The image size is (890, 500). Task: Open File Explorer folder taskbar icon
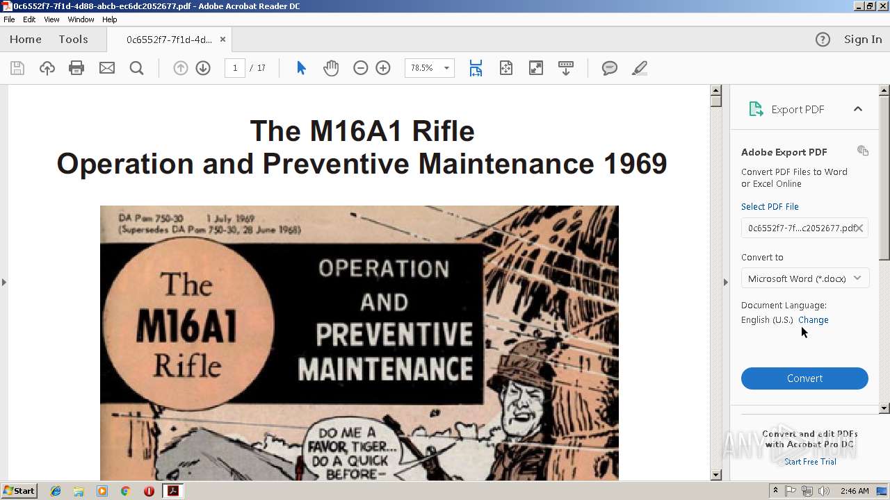click(x=79, y=491)
